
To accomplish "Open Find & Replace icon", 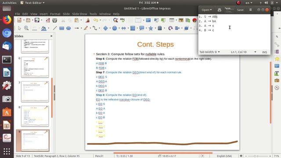I will tap(115, 20).
